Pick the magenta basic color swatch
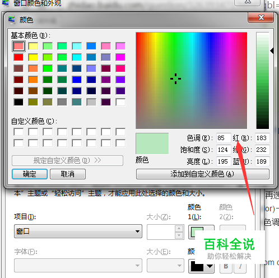 pyautogui.click(x=120, y=57)
